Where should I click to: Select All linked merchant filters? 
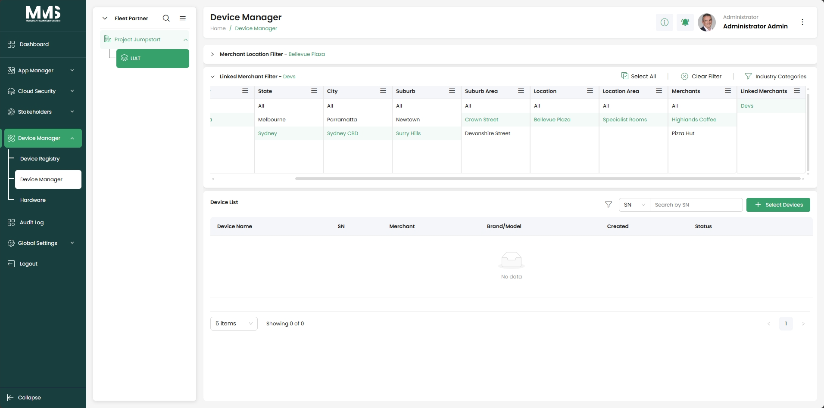coord(639,76)
